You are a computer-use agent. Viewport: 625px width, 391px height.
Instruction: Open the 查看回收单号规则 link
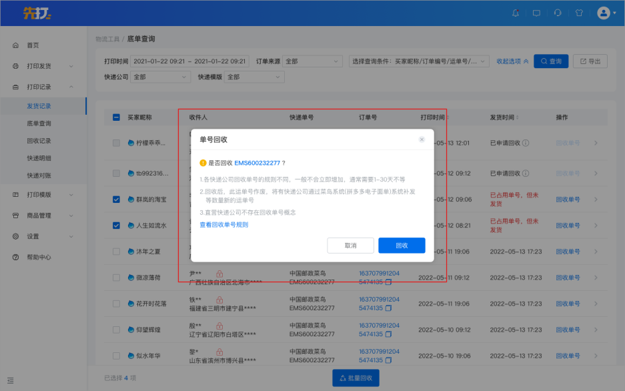(x=224, y=225)
